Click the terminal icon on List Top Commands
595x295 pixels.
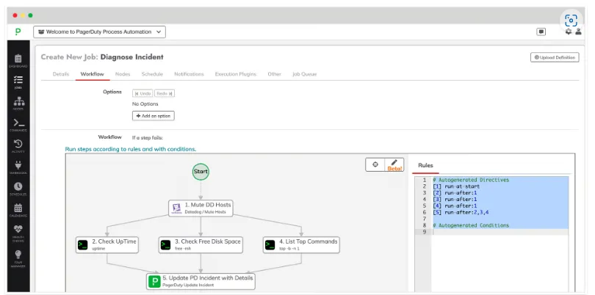pyautogui.click(x=270, y=245)
